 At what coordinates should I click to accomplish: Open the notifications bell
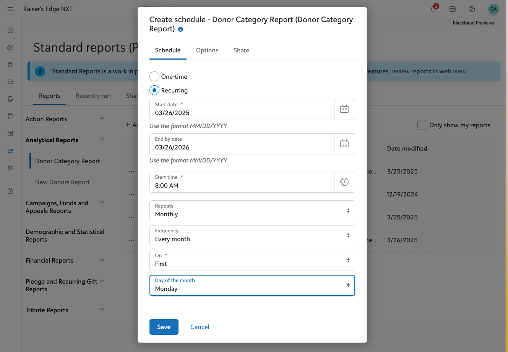coord(433,9)
